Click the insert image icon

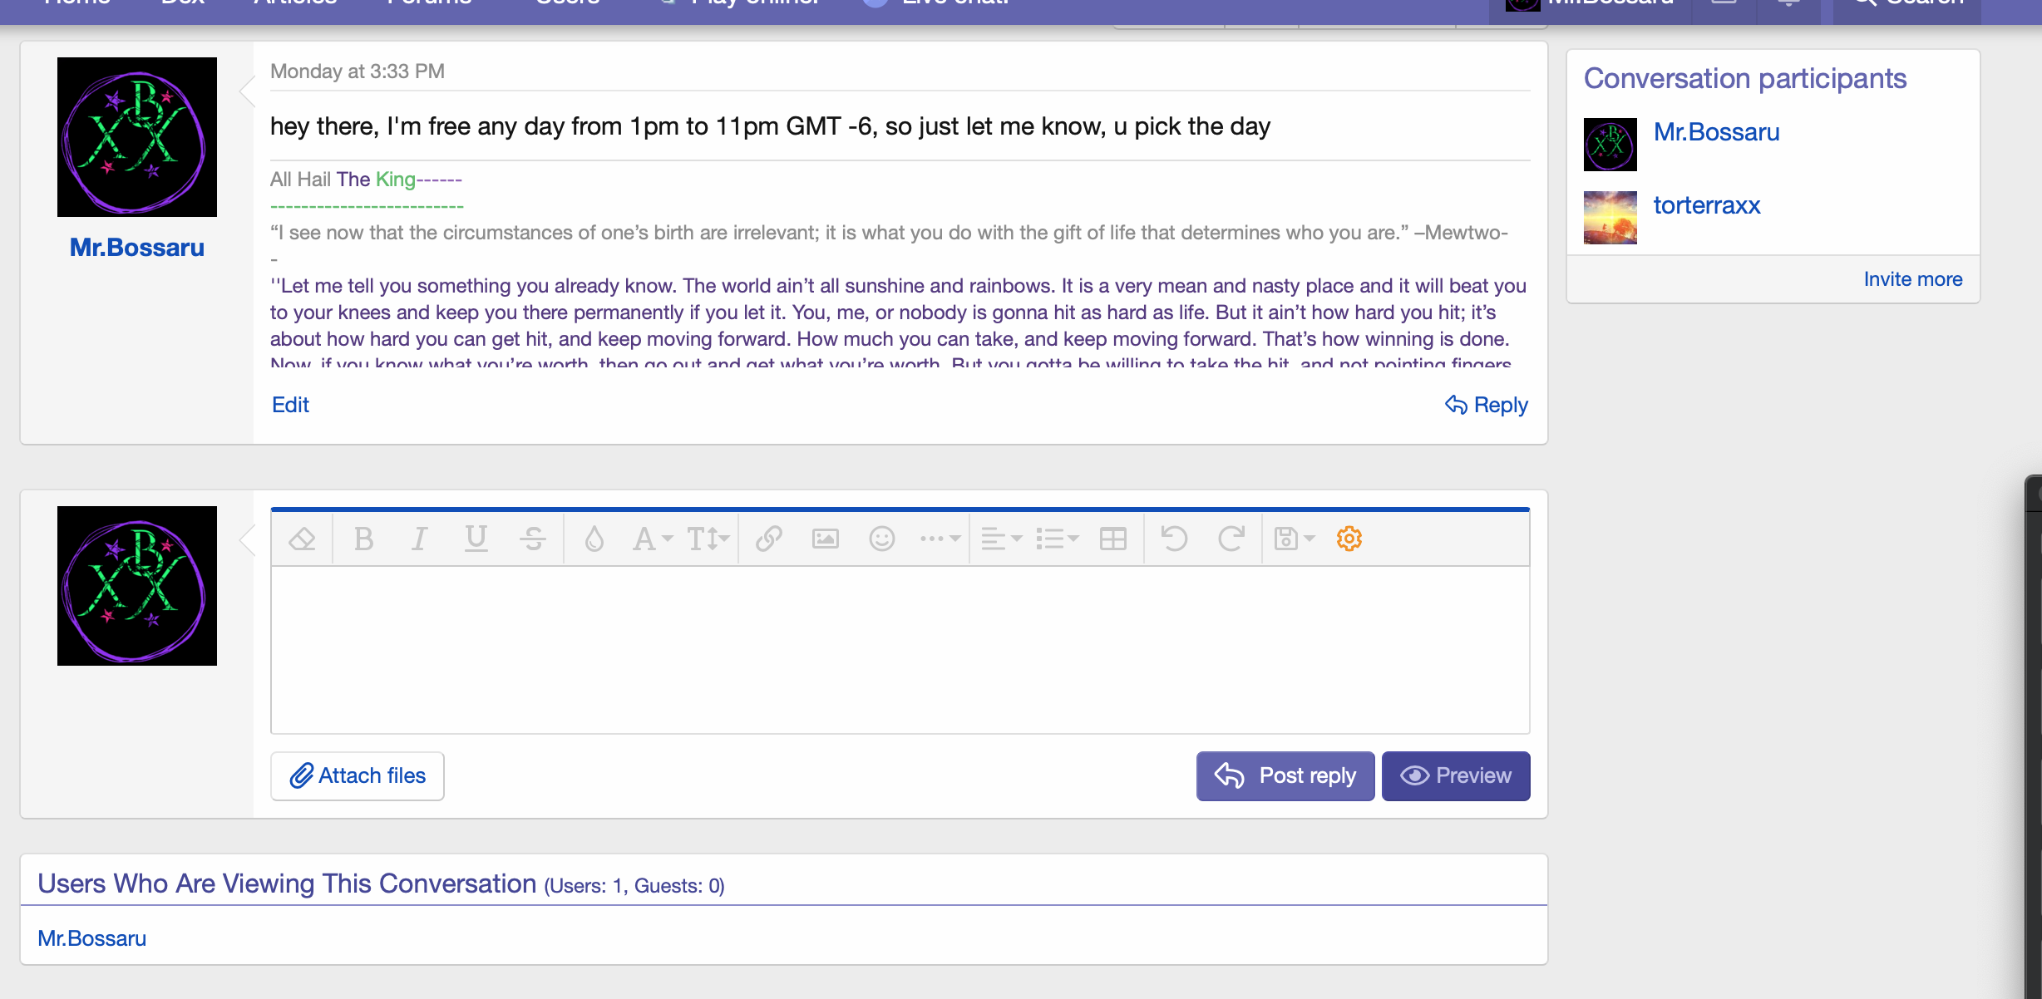[x=825, y=539]
